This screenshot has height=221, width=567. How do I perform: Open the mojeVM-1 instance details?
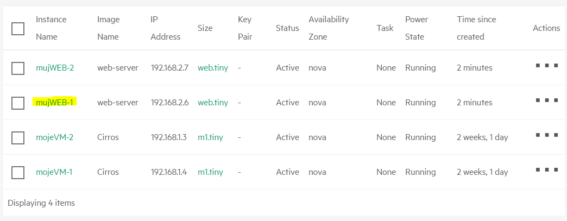click(54, 172)
